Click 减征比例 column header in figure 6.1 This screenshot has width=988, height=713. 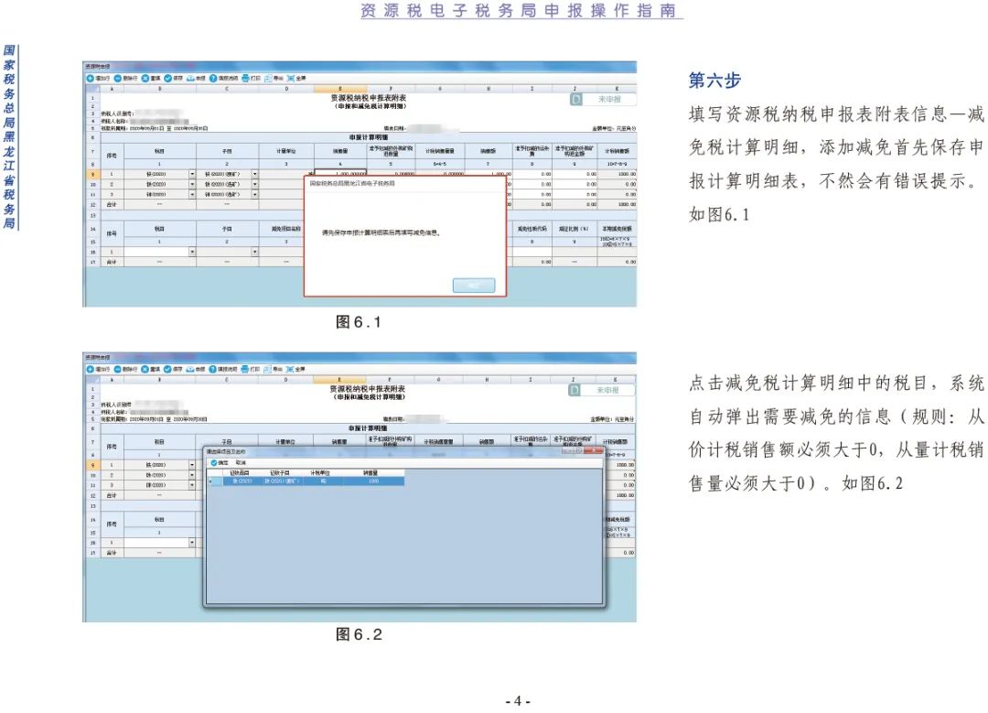(x=574, y=228)
